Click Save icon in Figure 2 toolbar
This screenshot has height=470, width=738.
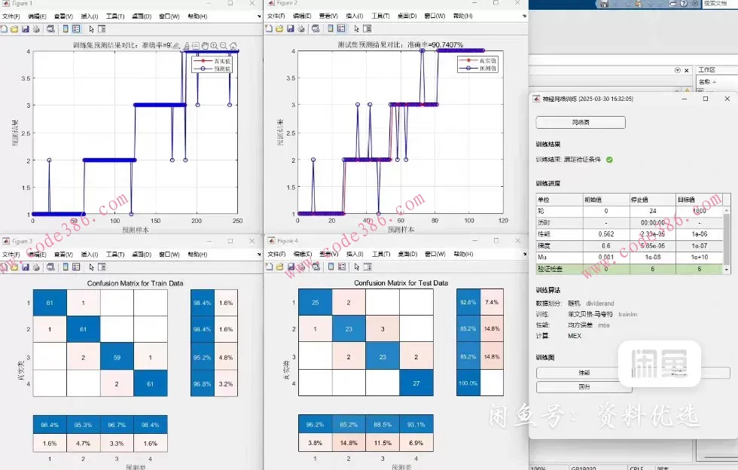coord(291,29)
